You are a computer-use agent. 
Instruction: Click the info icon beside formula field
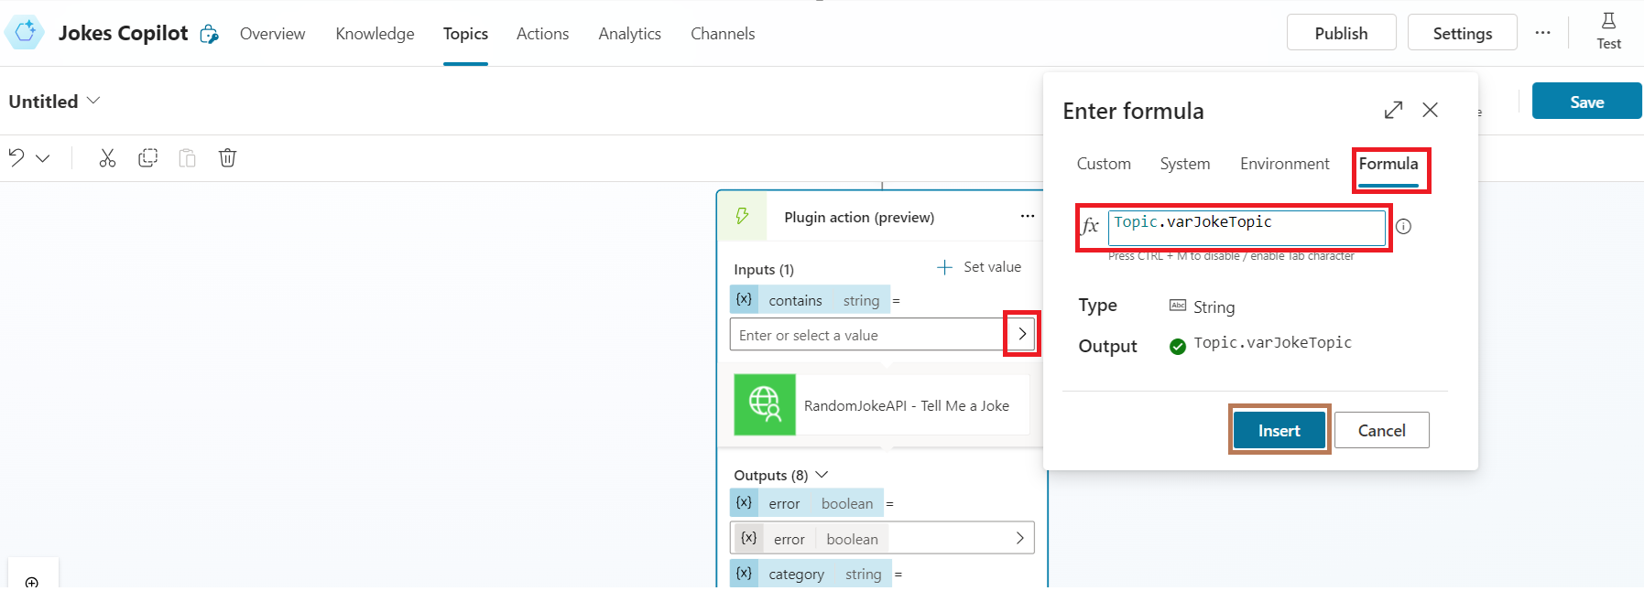click(x=1403, y=227)
